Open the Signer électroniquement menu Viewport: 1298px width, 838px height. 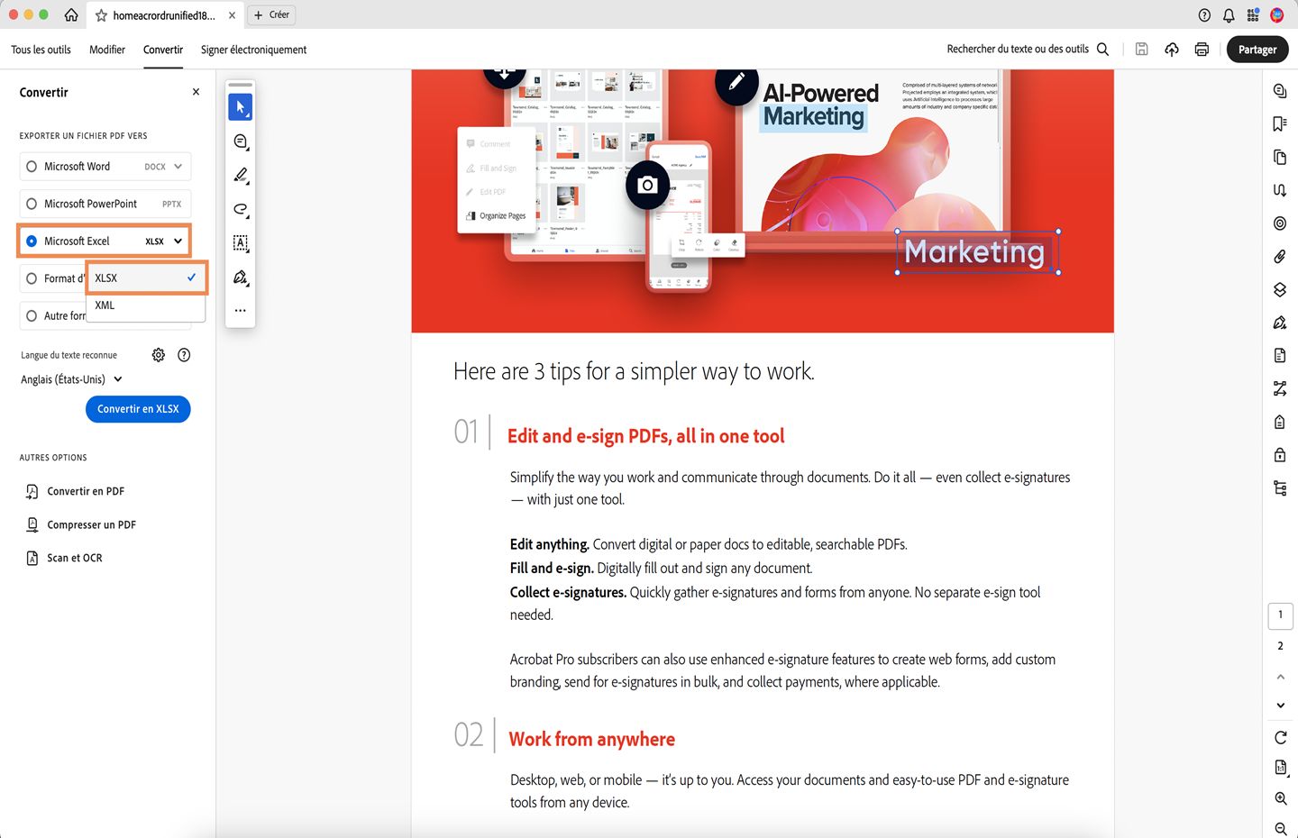253,50
